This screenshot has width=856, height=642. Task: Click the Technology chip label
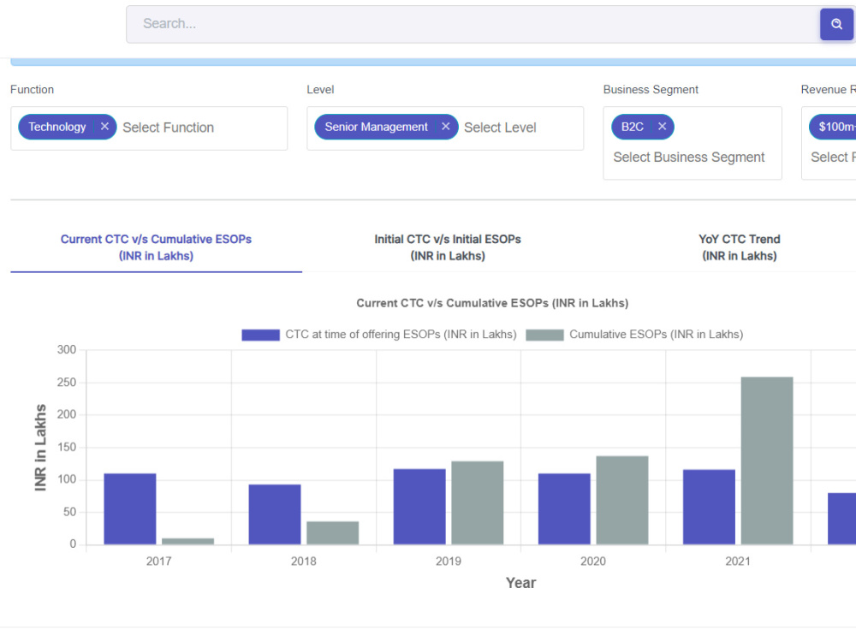56,127
